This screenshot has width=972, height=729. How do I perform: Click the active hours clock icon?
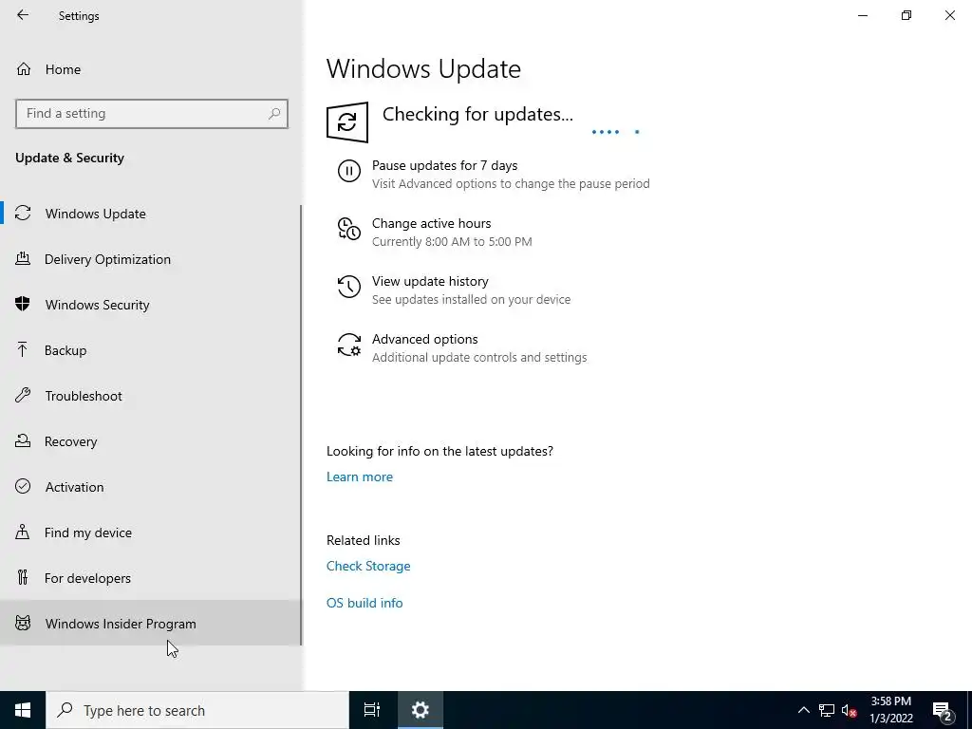[349, 229]
